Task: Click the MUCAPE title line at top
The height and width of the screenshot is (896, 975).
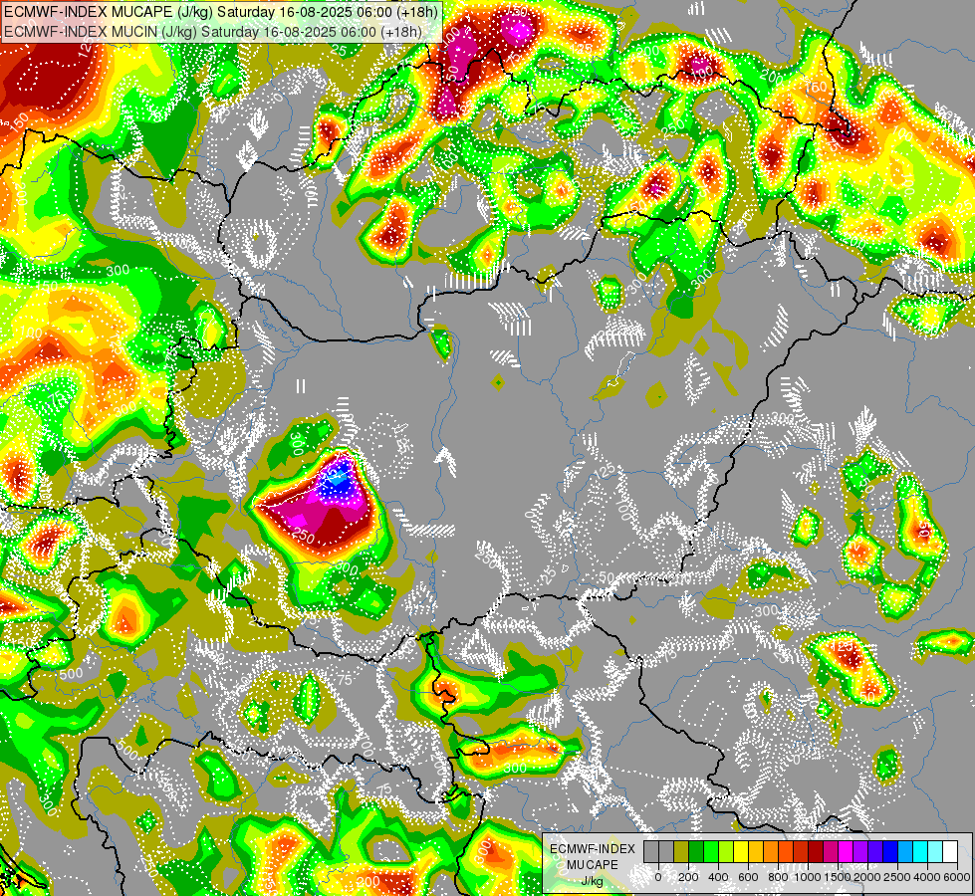Action: pos(221,12)
